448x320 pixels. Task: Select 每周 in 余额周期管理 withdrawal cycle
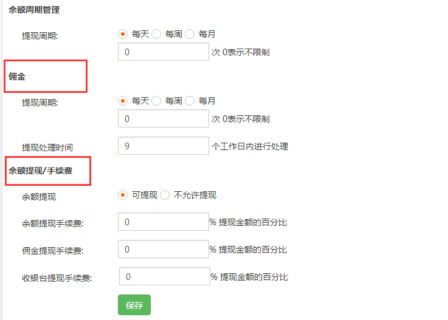coord(156,34)
